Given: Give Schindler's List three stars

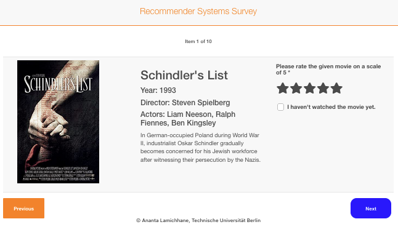Looking at the screenshot, I should coord(310,88).
